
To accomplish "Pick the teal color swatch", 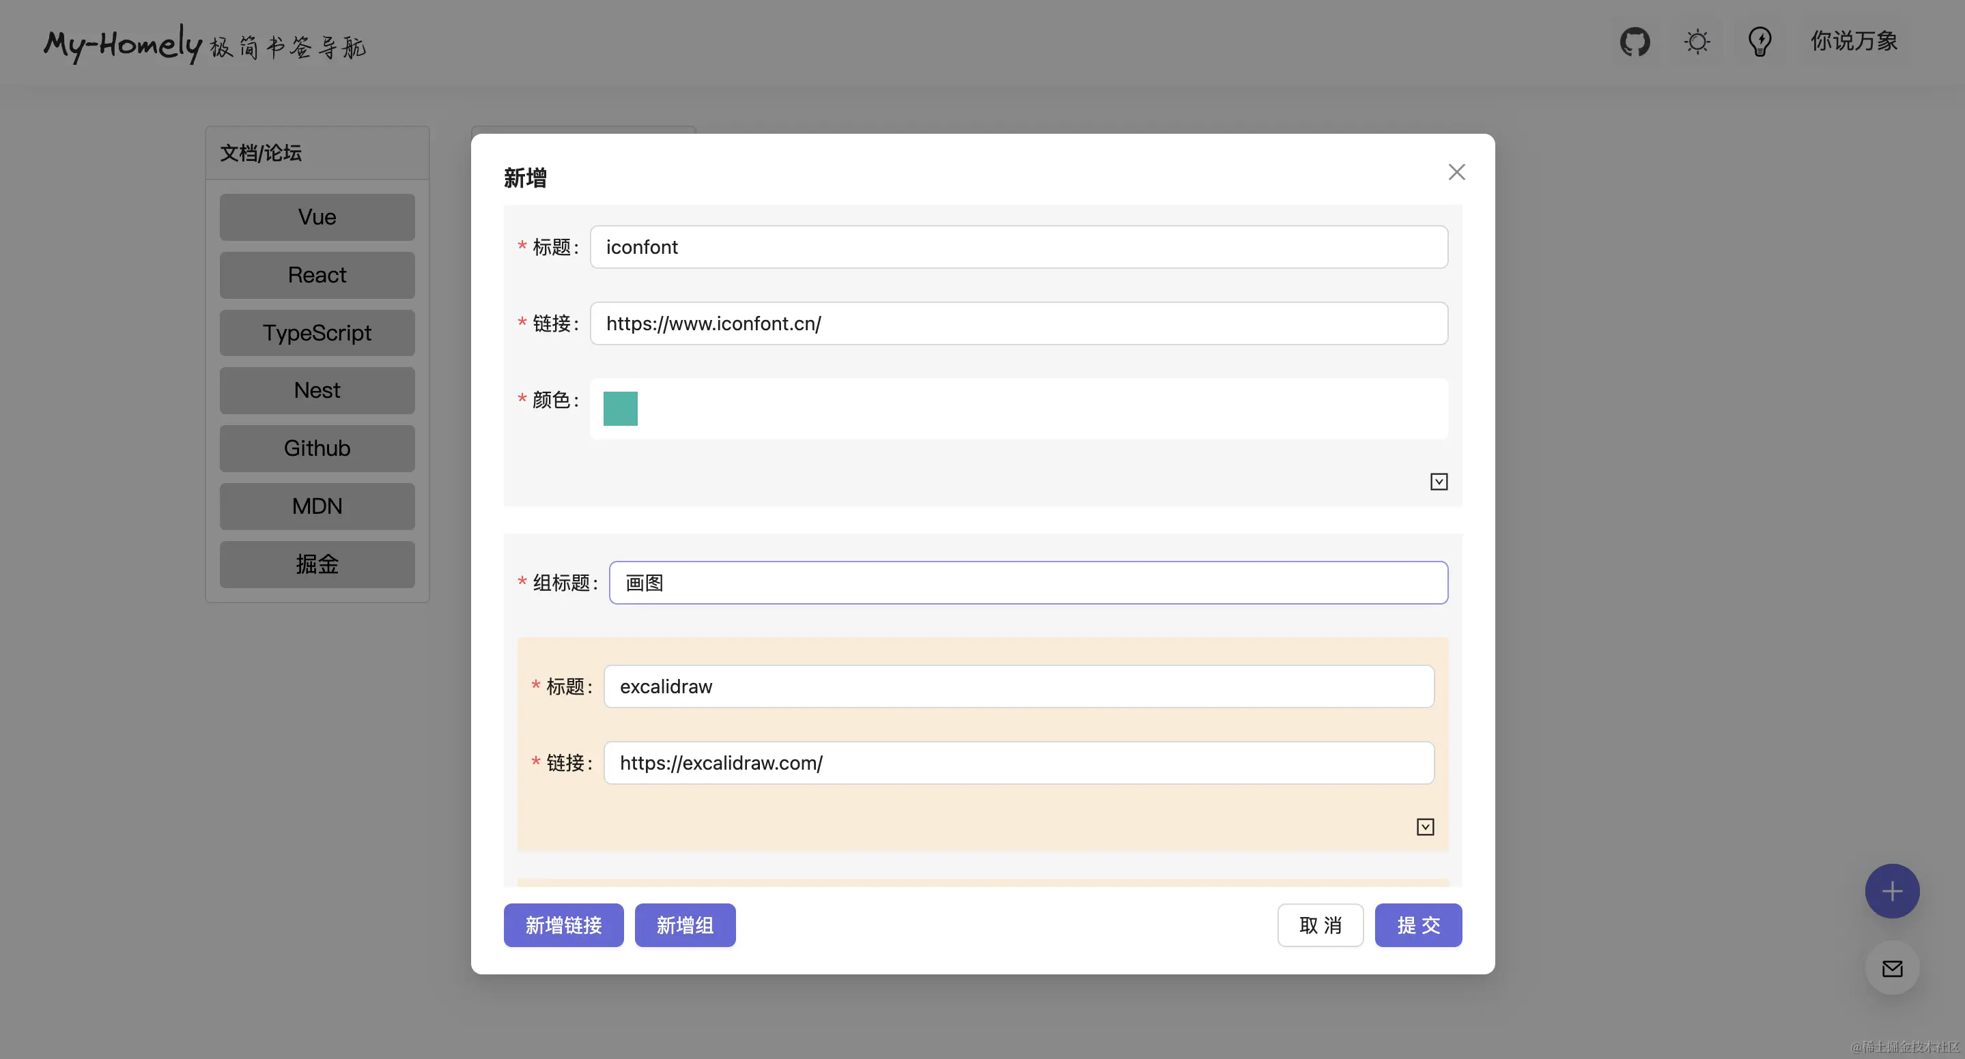I will pos(620,409).
